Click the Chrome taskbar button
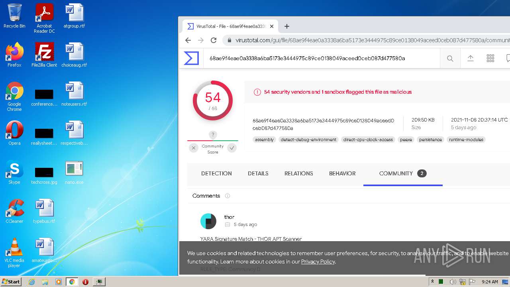Viewport: 510px width, 287px height. (72, 281)
